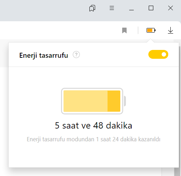The height and width of the screenshot is (176, 181).
Task: Disable the Enerji tasarrufu switch
Action: [x=158, y=55]
